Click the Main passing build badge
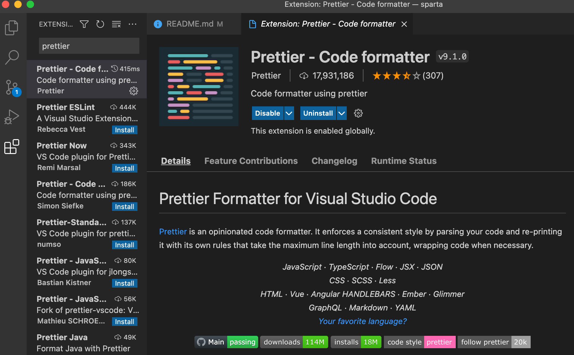Viewport: 574px width, 355px height. click(x=226, y=342)
